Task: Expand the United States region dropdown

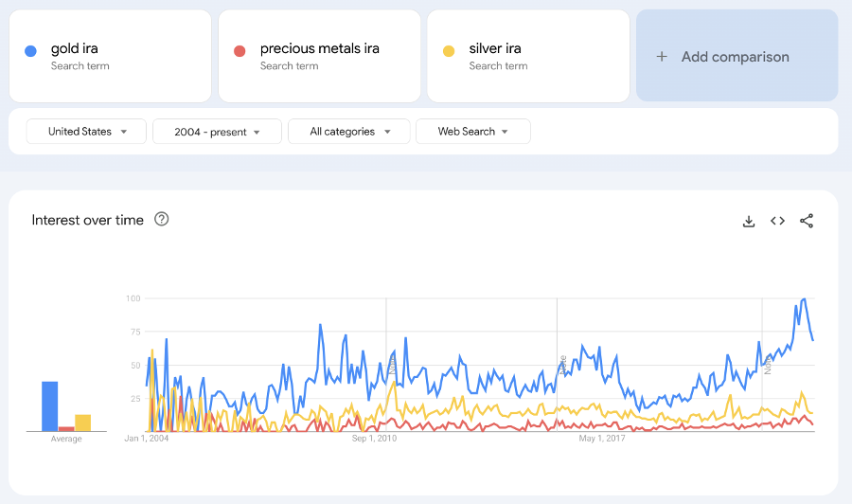Action: point(86,132)
